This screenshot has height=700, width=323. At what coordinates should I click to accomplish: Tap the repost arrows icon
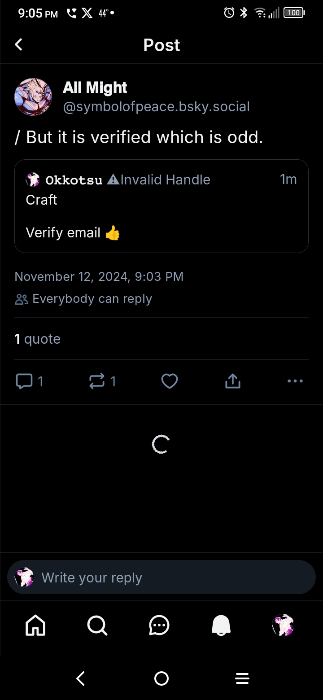pos(97,381)
